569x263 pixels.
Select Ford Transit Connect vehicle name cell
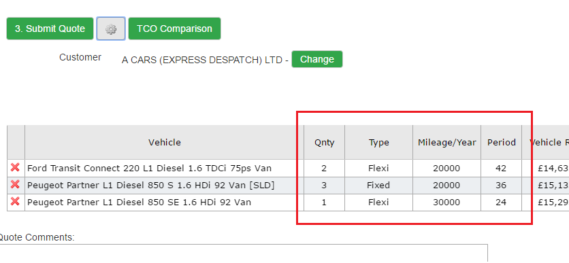[x=165, y=168]
